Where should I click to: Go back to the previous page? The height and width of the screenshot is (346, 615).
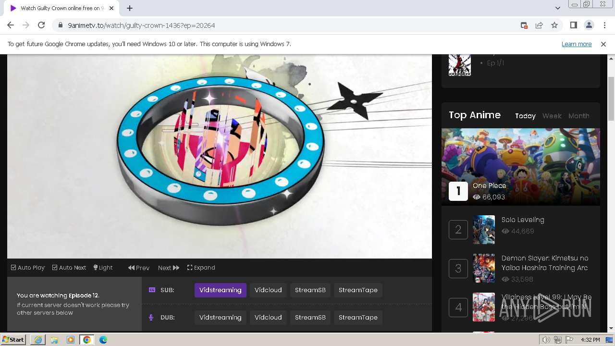click(11, 25)
